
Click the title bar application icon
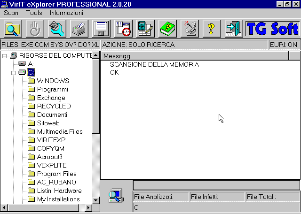(5, 4)
